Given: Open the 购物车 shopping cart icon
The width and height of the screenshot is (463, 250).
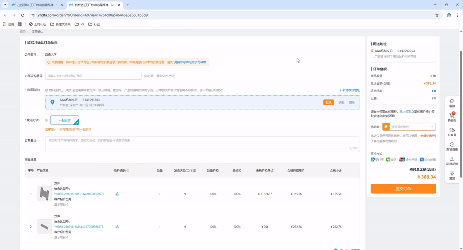Looking at the screenshot, I should point(452,117).
